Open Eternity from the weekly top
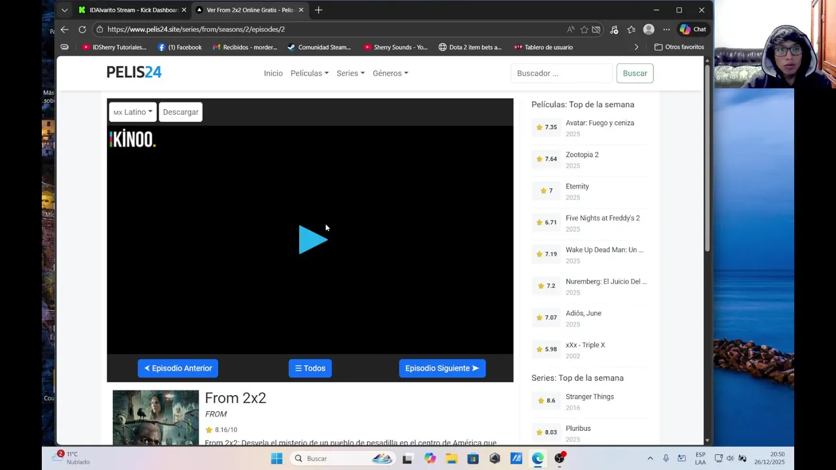This screenshot has height=470, width=836. click(x=577, y=186)
